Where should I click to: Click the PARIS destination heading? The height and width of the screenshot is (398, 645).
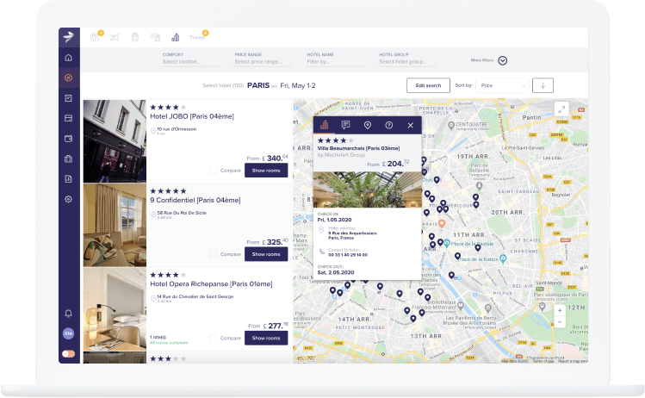[258, 85]
